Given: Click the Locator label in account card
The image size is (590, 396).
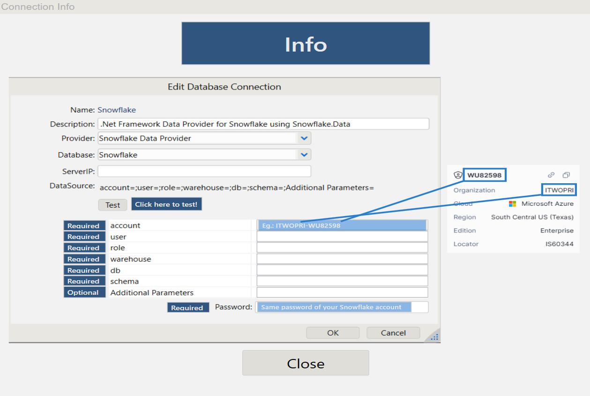Looking at the screenshot, I should pyautogui.click(x=466, y=244).
